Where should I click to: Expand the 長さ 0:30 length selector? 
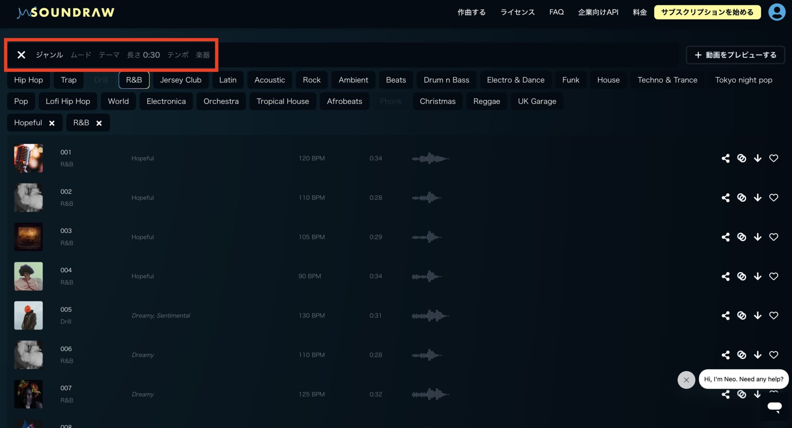pos(143,55)
